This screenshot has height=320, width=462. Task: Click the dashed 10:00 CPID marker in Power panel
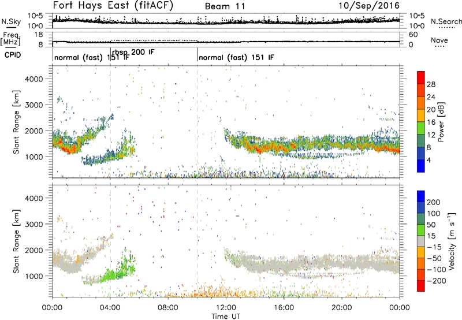point(197,122)
